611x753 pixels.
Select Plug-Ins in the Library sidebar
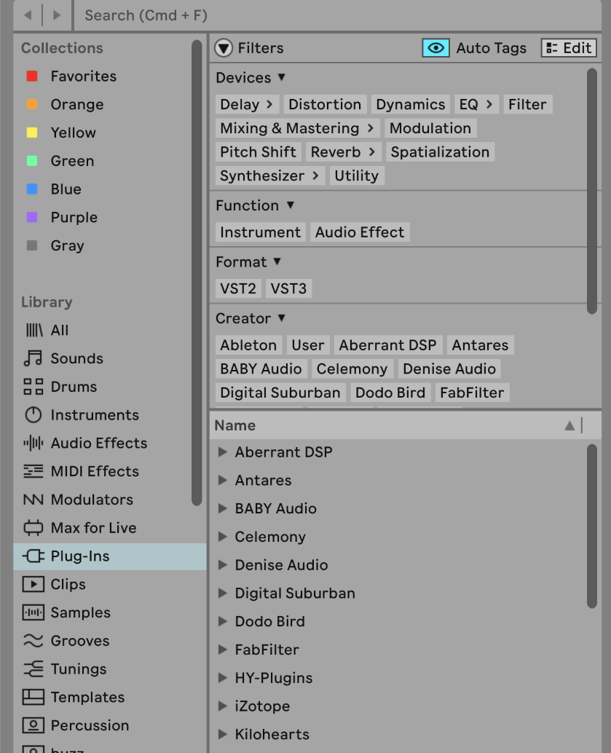click(x=80, y=556)
